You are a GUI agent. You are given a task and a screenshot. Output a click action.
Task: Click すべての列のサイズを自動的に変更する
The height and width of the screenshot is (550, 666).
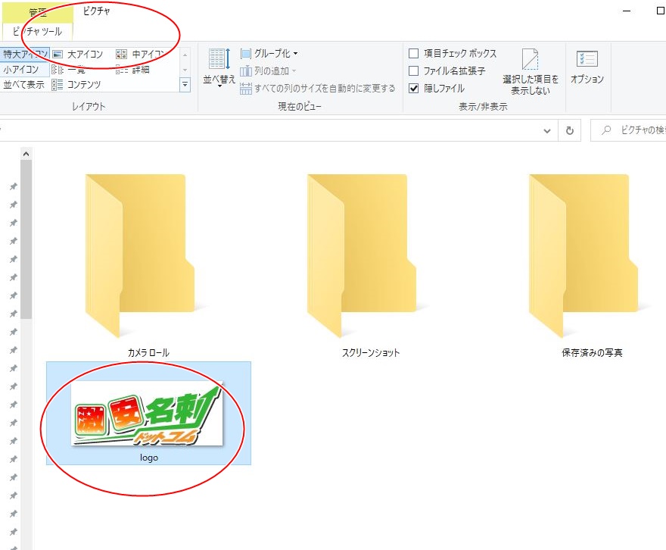tap(318, 89)
